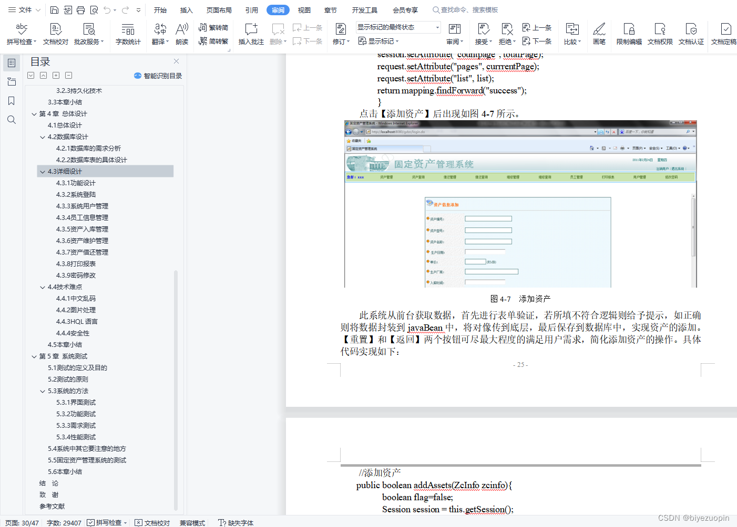Image resolution: width=737 pixels, height=527 pixels.
Task: Click the 字数: 29407 word count indicator
Action: coord(64,523)
